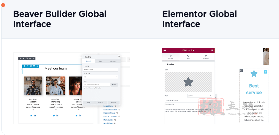The width and height of the screenshot is (279, 135).
Task: Switch to General tab in Heading panel
Action: coord(88,61)
